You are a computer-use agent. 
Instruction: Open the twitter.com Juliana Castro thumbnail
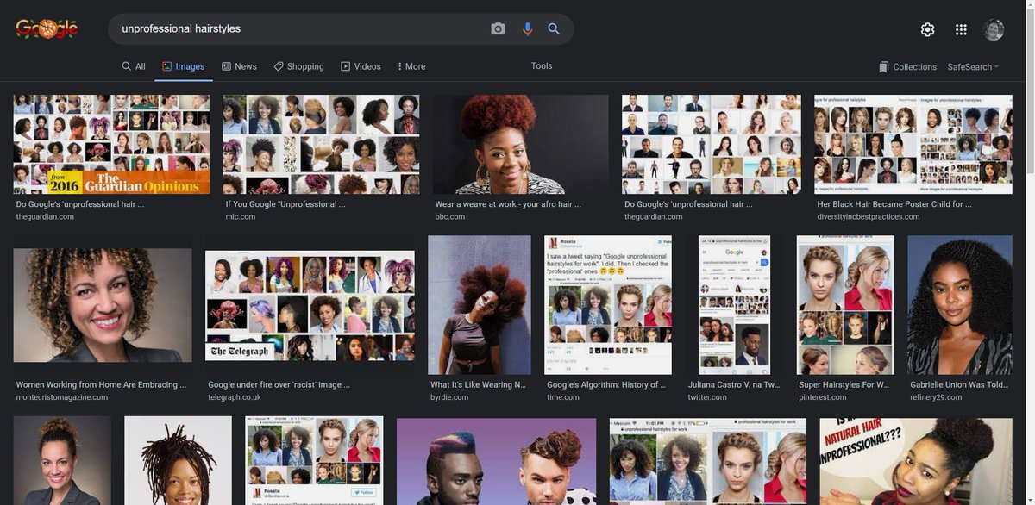pos(734,305)
